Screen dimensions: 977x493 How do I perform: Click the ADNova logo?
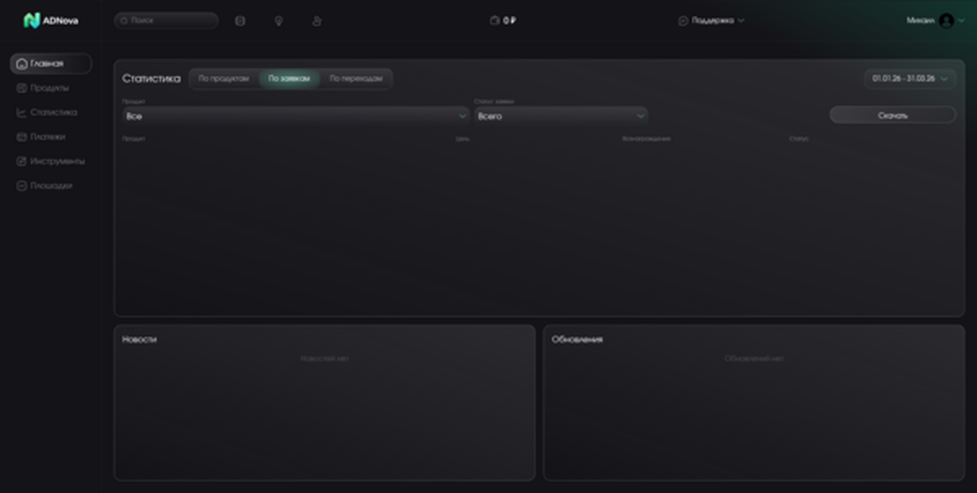click(51, 20)
